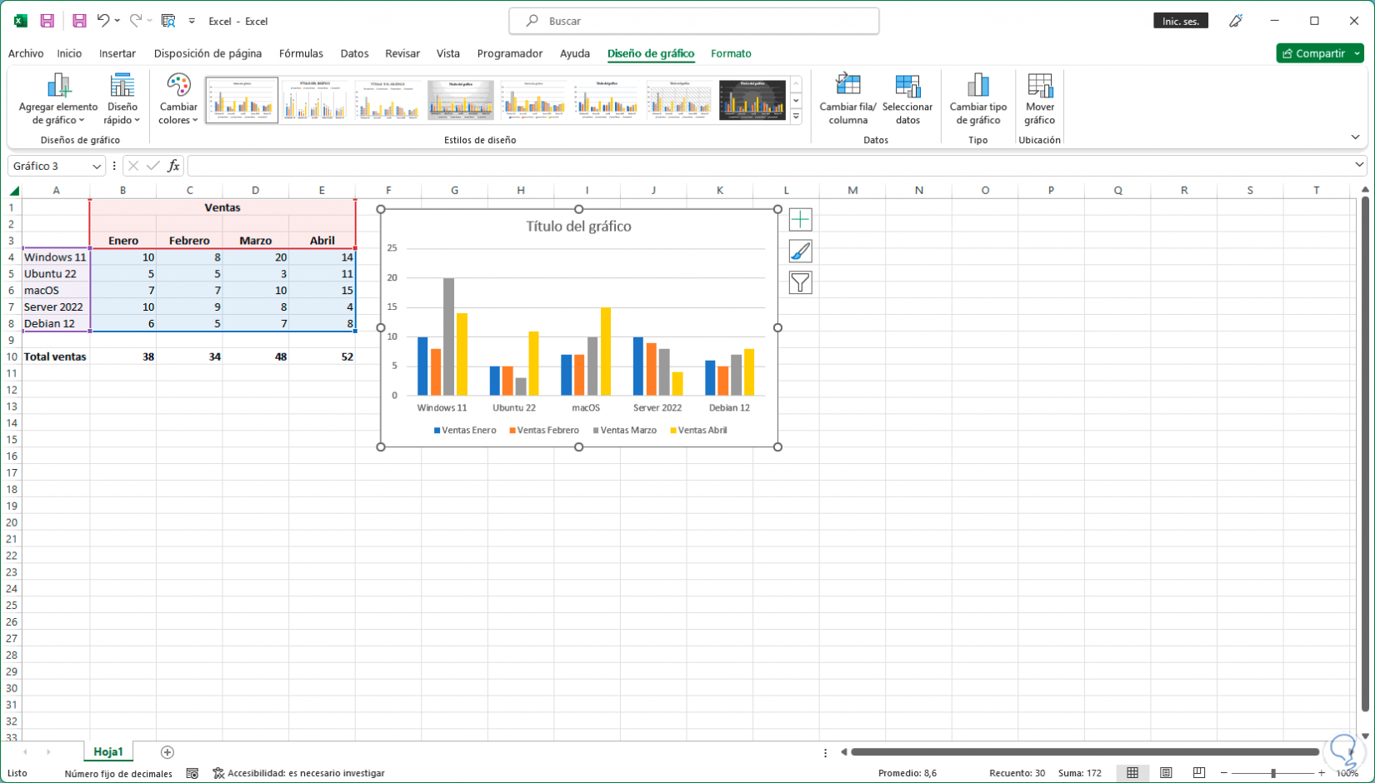Click the insert function fx icon

(173, 166)
